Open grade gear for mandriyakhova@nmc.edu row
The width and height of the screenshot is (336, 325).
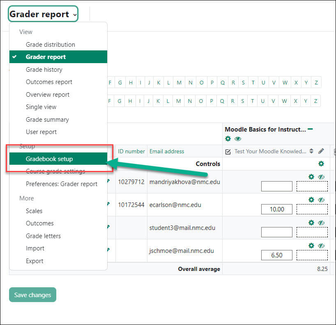(311, 177)
